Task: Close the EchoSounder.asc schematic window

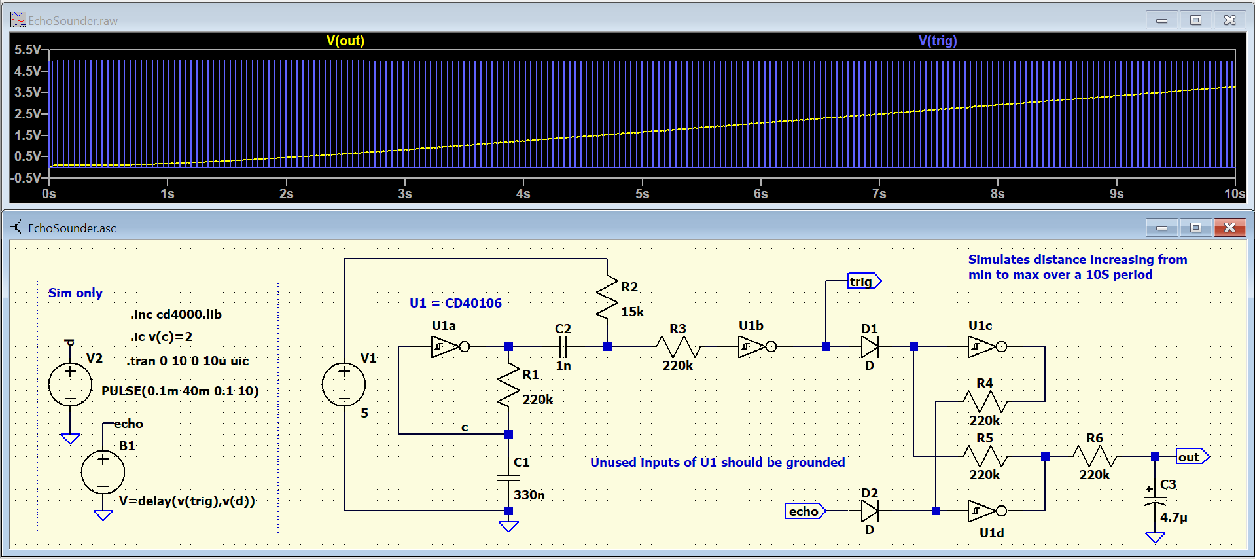Action: tap(1229, 228)
